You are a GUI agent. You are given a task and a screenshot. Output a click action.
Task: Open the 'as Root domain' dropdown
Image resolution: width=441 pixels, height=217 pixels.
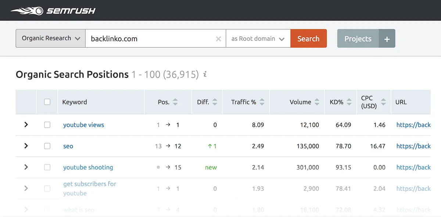click(x=258, y=38)
